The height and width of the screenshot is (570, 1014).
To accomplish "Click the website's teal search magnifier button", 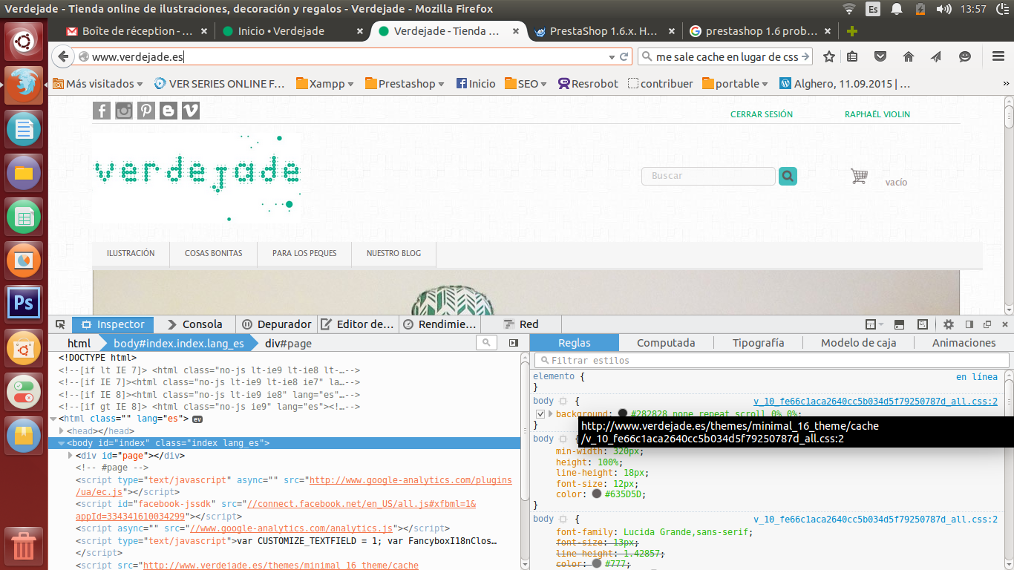I will pyautogui.click(x=788, y=176).
